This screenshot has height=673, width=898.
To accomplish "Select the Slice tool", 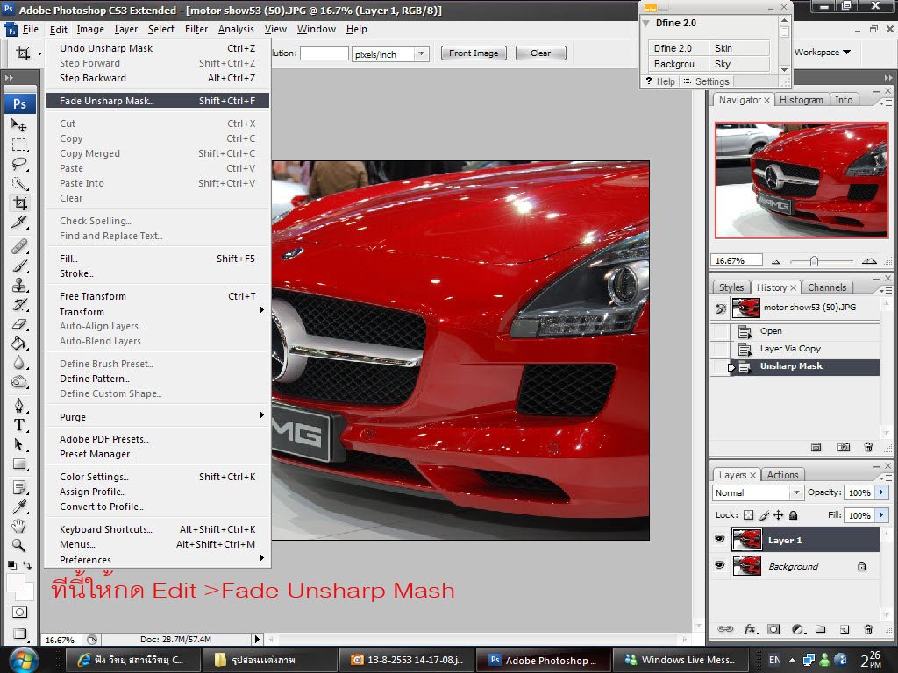I will 19,222.
